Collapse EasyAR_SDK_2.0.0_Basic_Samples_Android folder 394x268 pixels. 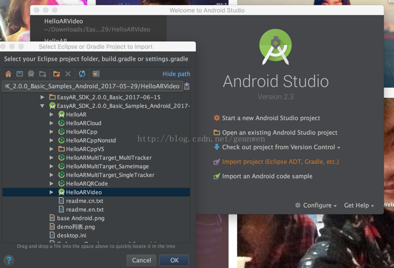coord(42,106)
